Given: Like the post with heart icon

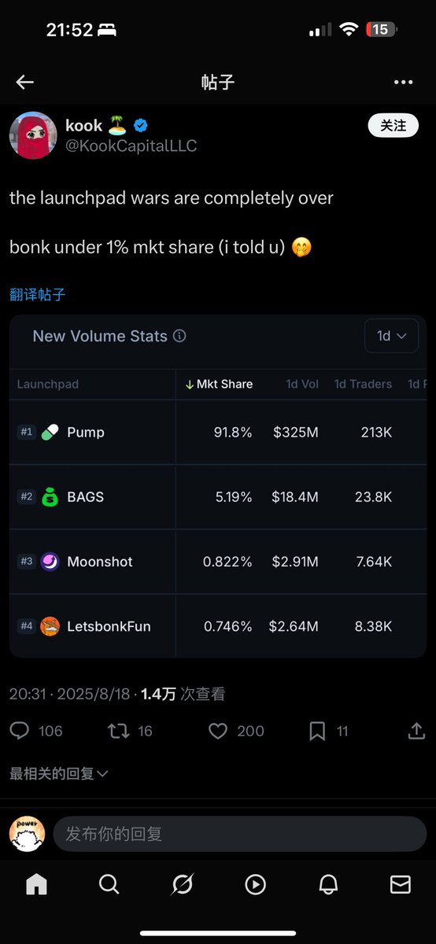Looking at the screenshot, I should pyautogui.click(x=218, y=731).
